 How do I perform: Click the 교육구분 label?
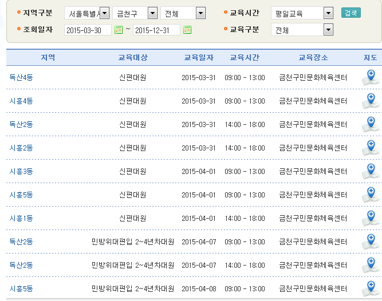pos(245,29)
